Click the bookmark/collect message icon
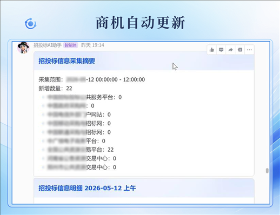The width and height of the screenshot is (280, 215). (240, 50)
